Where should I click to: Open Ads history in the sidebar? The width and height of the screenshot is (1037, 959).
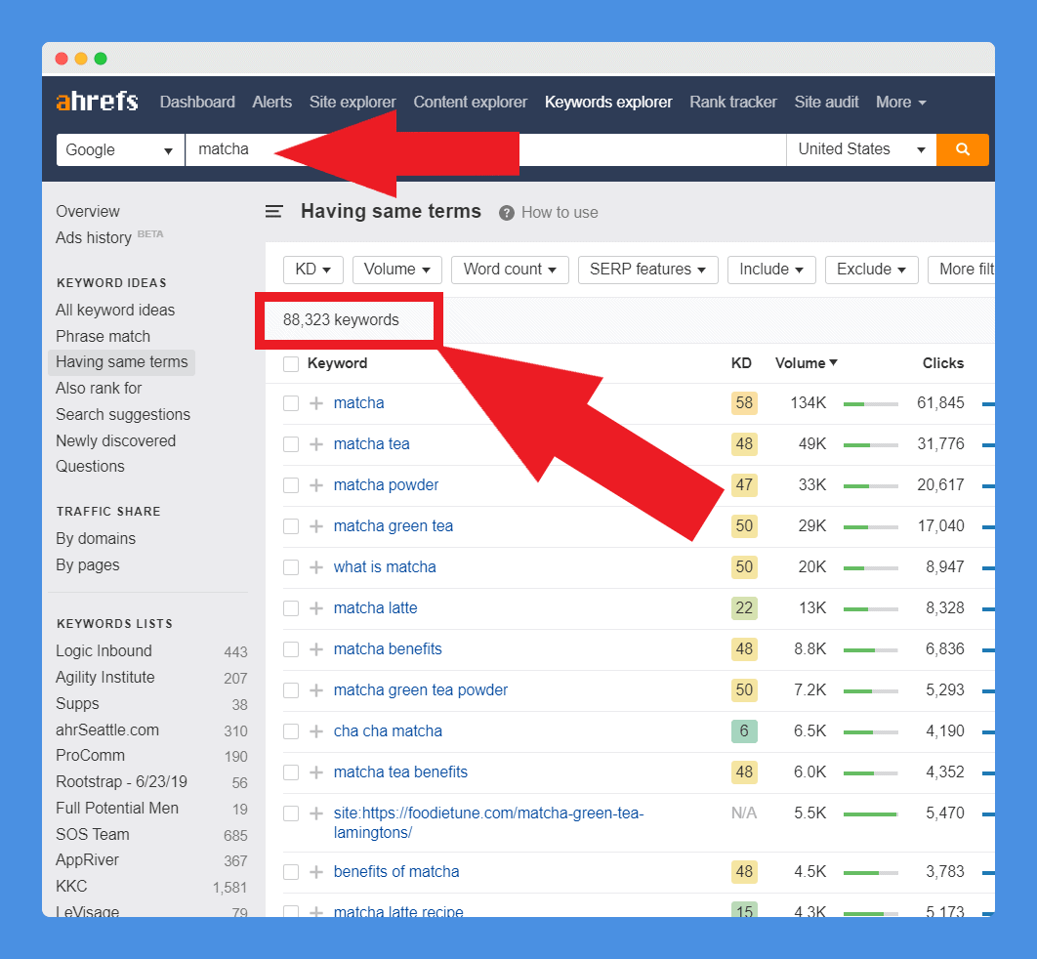93,237
